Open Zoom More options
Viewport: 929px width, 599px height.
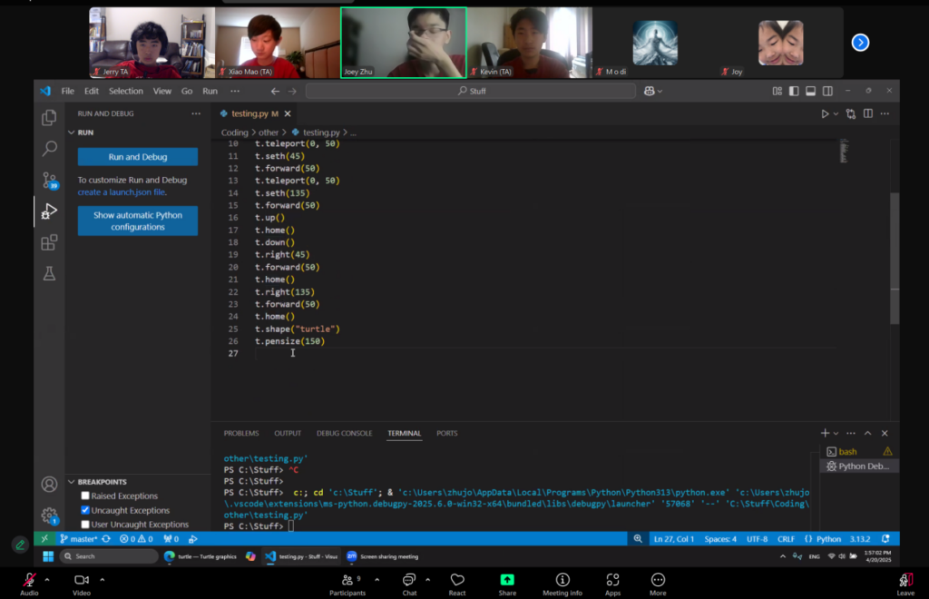658,584
